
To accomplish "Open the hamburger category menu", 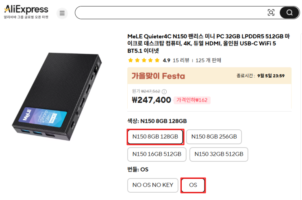I will pyautogui.click(x=62, y=13).
